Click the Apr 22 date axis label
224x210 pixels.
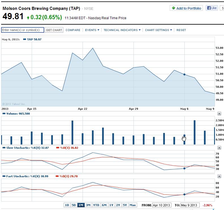coord(83,109)
